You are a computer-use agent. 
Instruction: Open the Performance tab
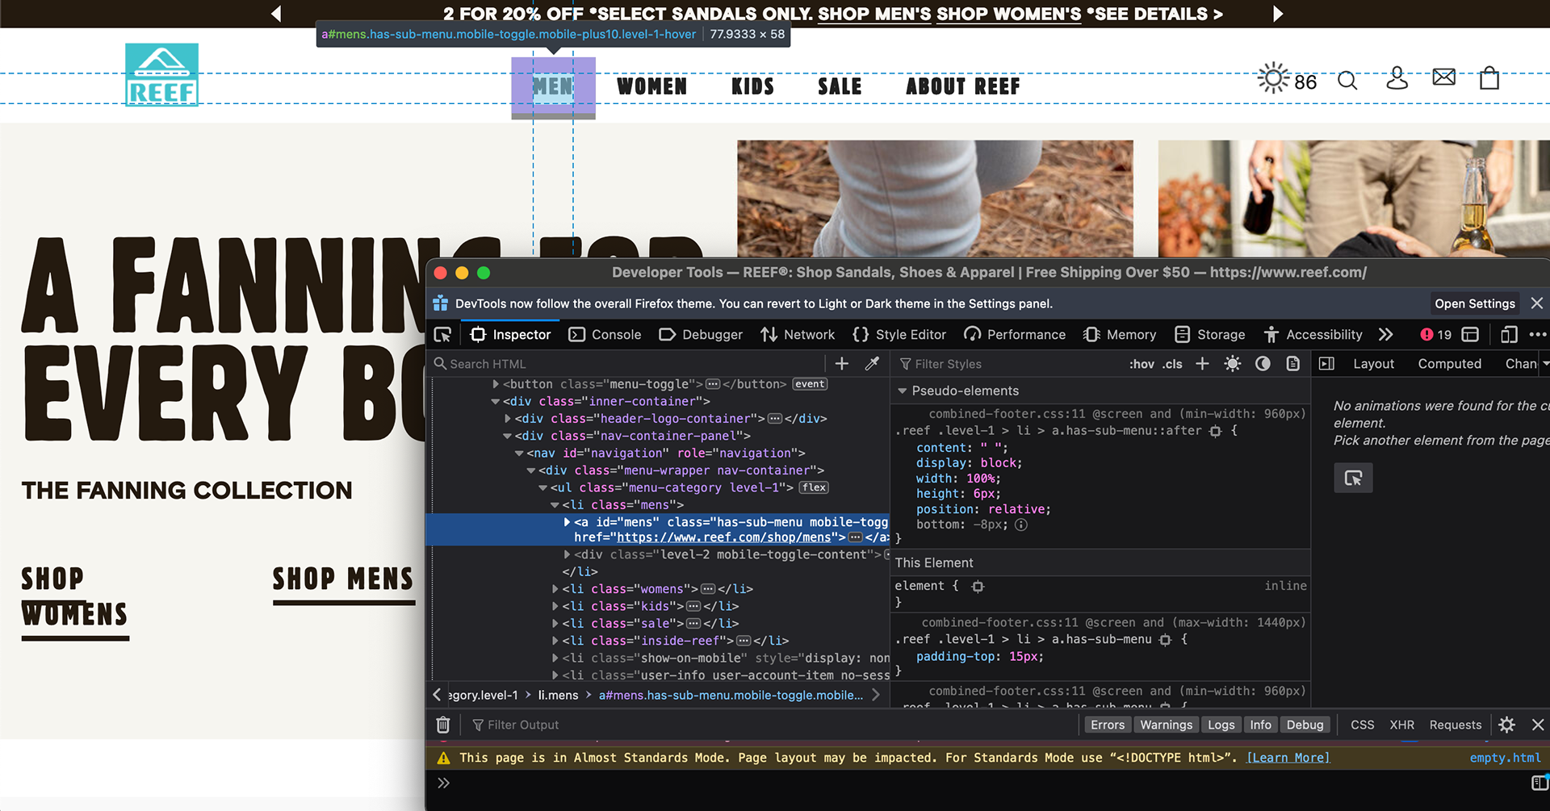click(1015, 334)
